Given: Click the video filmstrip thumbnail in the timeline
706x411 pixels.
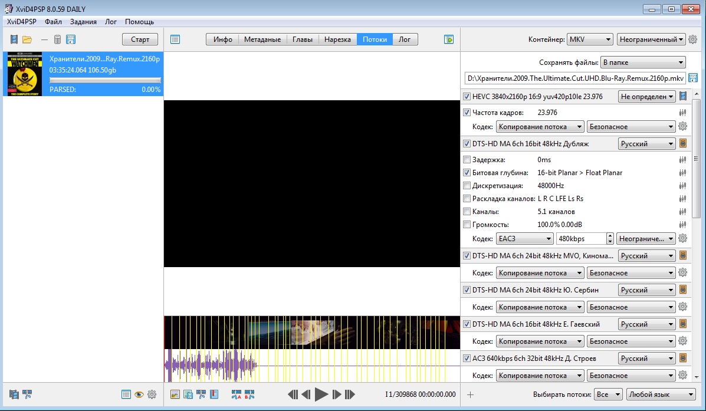Looking at the screenshot, I should pos(311,333).
